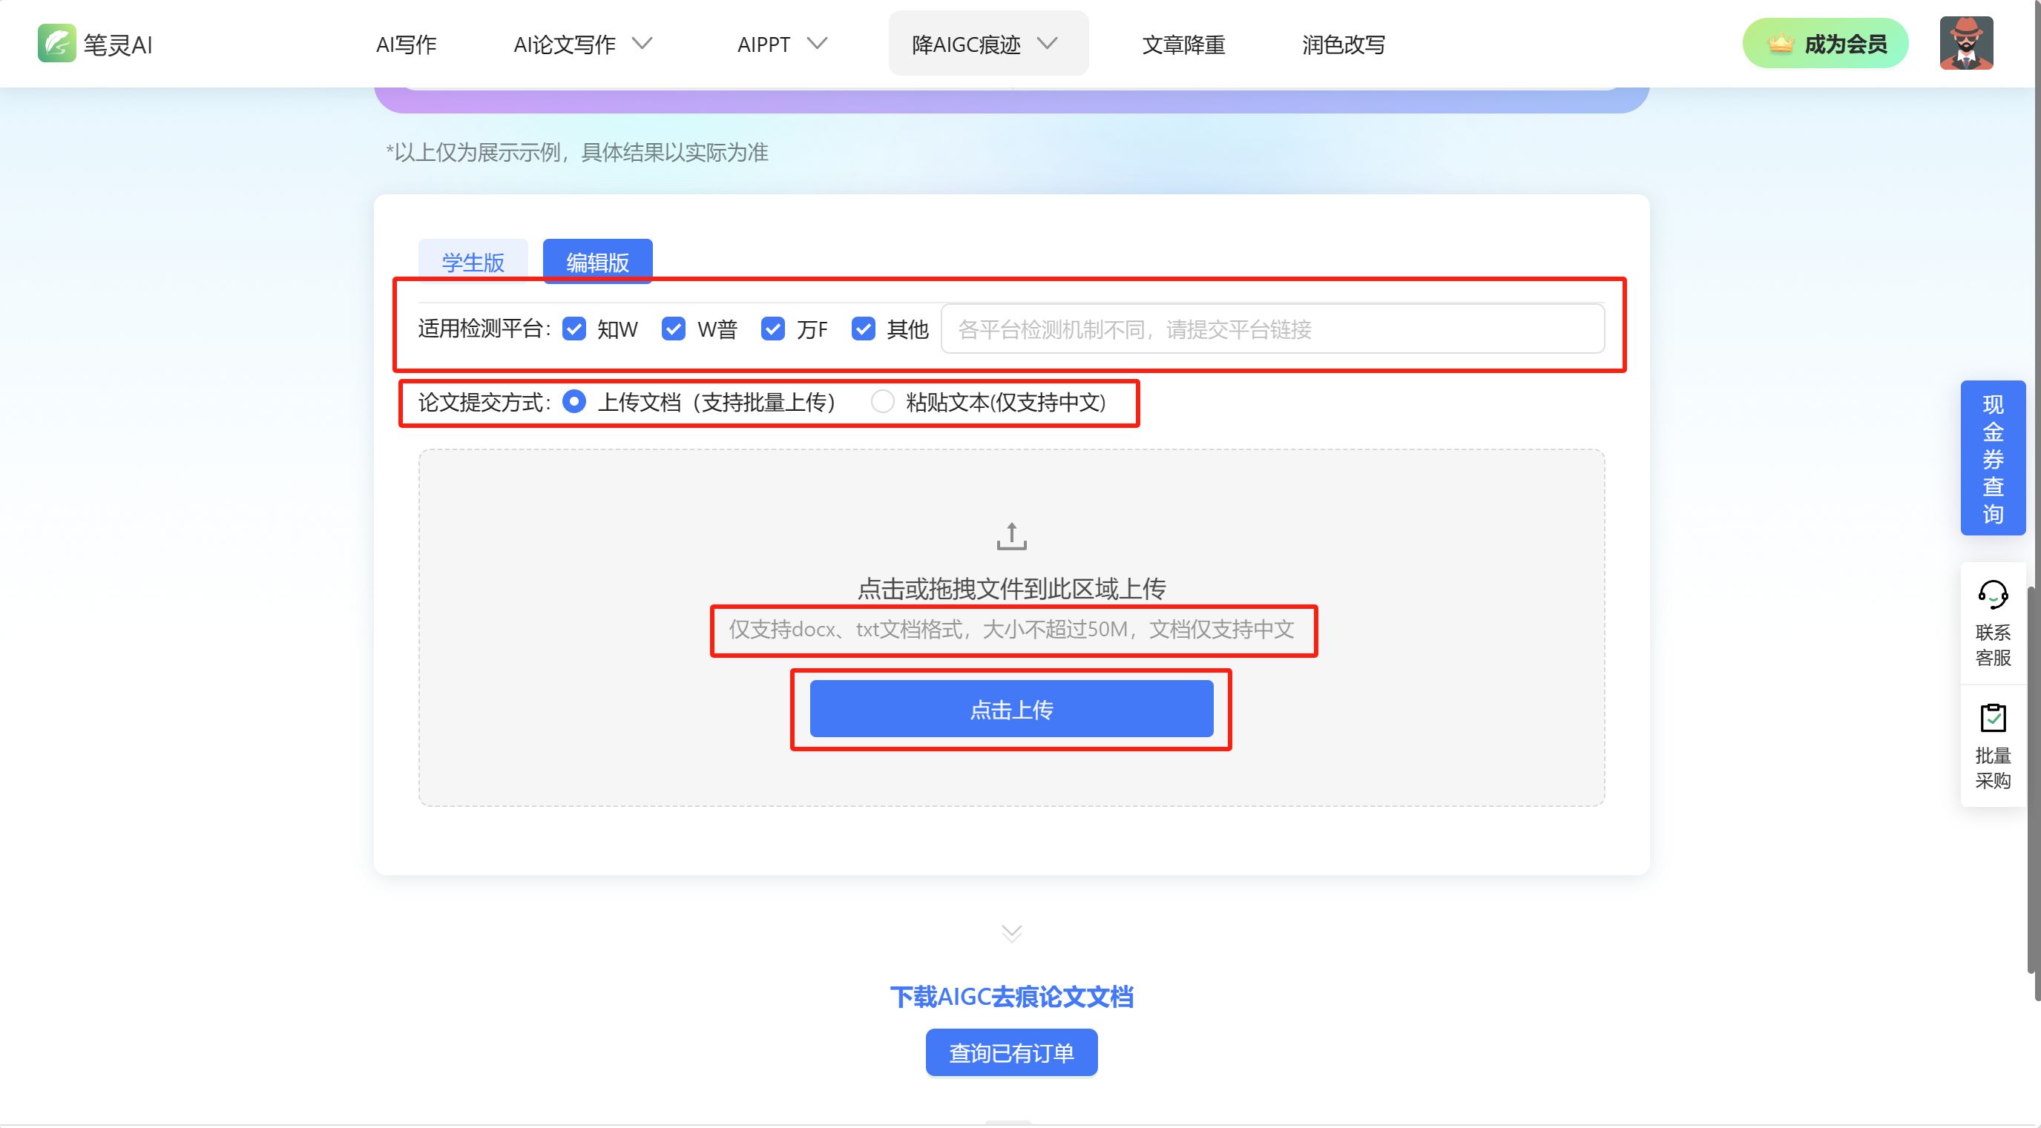Go to 文章降重 in navigation
This screenshot has height=1128, width=2041.
(x=1183, y=44)
